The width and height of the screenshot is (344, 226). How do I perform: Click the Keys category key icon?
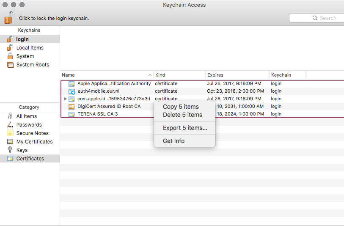click(x=10, y=150)
